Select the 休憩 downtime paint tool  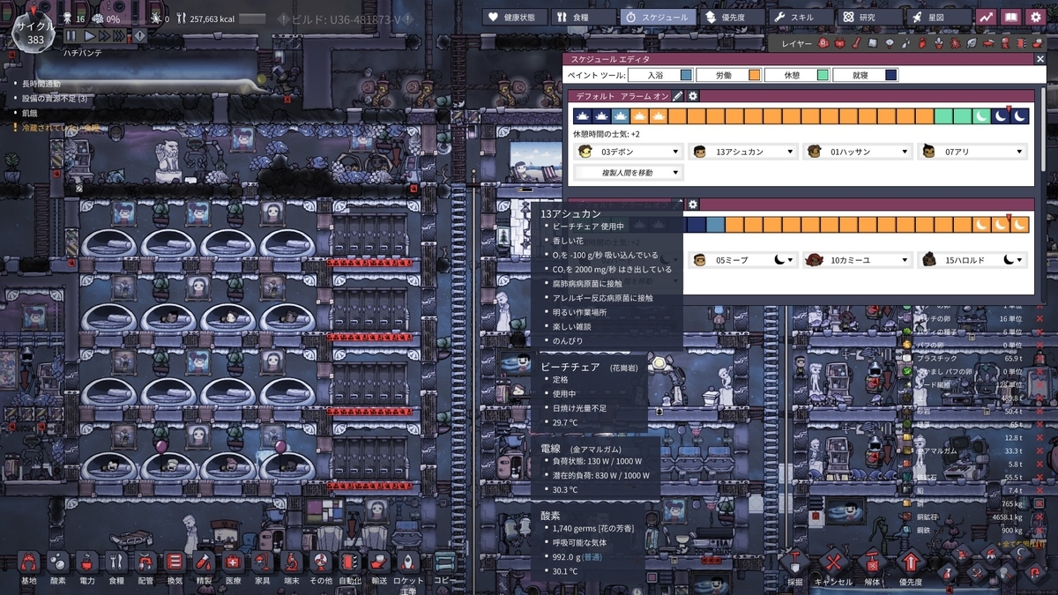pos(797,75)
